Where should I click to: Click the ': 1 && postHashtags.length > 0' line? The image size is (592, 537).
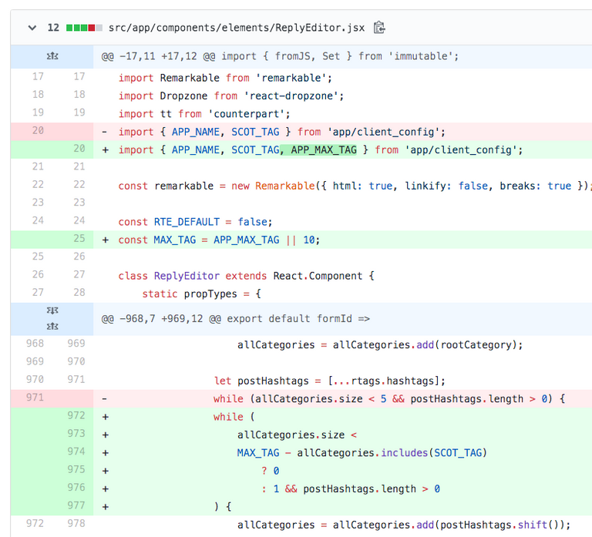tap(351, 489)
